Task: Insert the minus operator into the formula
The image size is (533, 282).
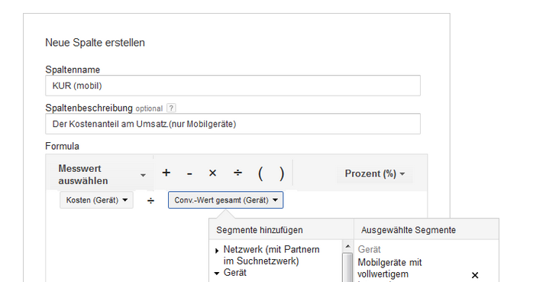Action: coord(189,173)
